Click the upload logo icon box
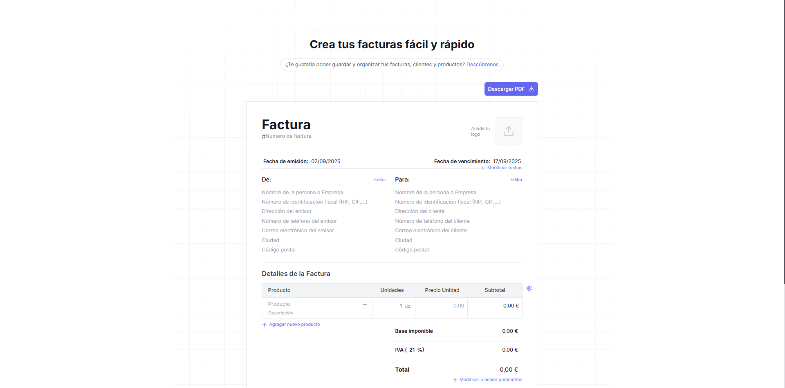Screen dimensions: 785x388 tap(508, 131)
